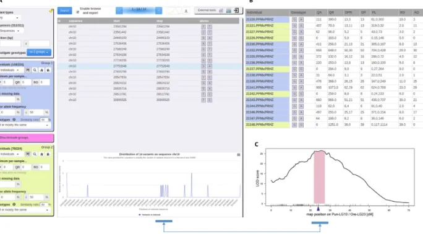The height and width of the screenshot is (234, 423).
Task: Click Group 1 magnifier search icon
Action: click(x=35, y=70)
